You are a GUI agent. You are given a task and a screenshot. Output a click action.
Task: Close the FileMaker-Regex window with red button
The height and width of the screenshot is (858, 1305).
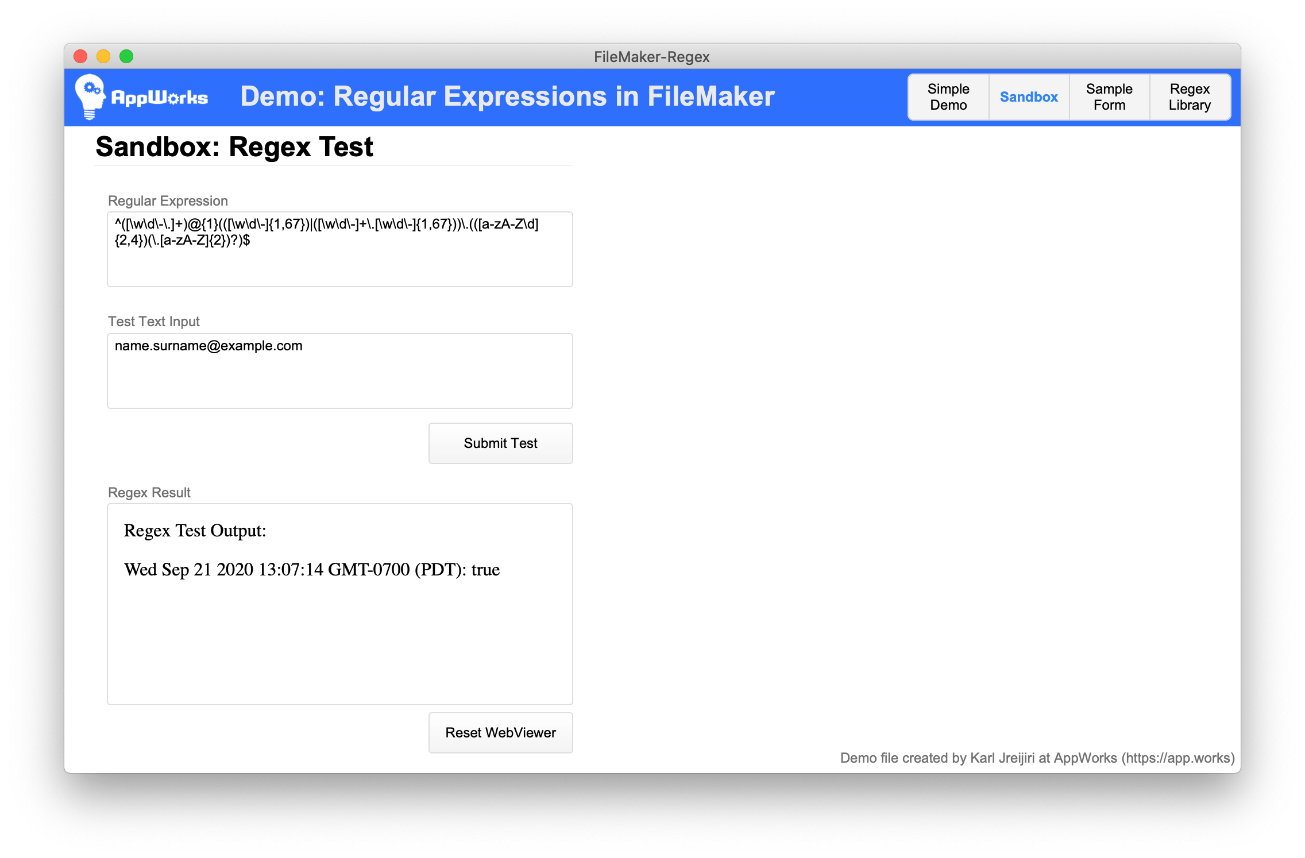(80, 56)
